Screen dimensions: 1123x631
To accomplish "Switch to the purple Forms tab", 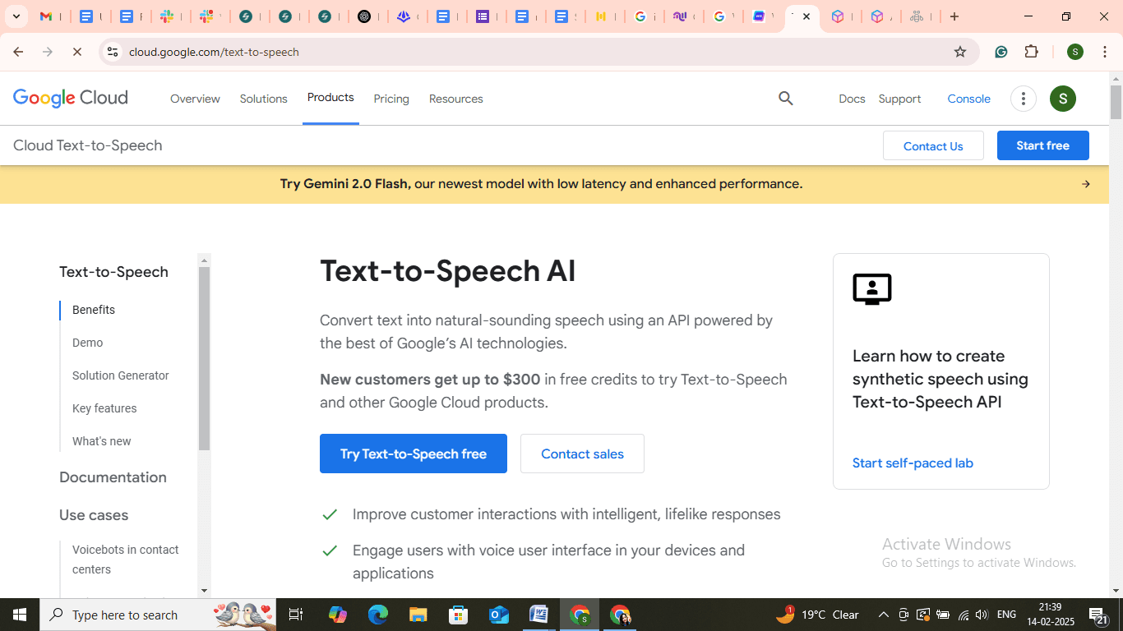I will (x=483, y=16).
